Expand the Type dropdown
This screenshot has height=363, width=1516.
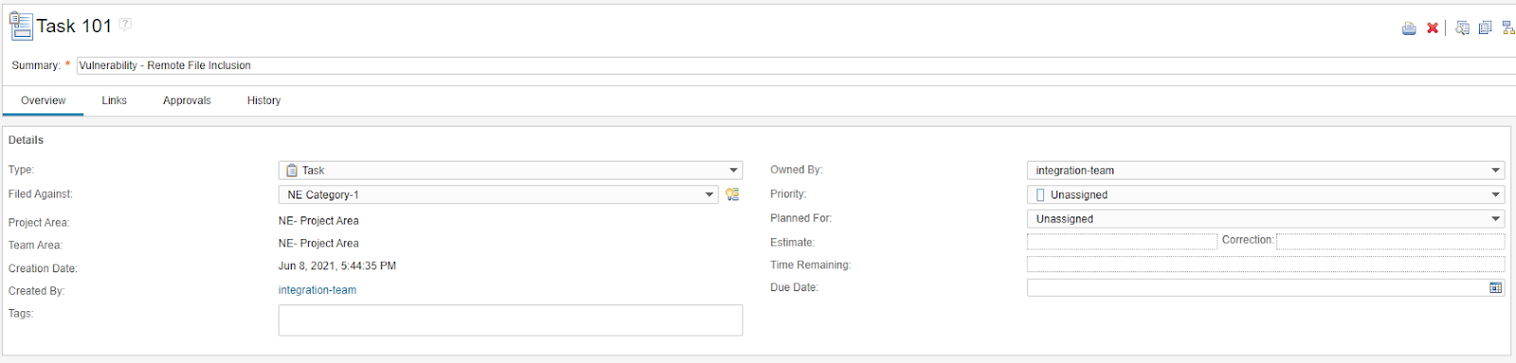pos(511,170)
